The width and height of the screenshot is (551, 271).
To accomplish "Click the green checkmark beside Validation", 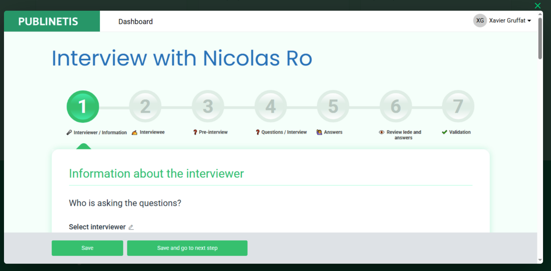I will click(444, 132).
